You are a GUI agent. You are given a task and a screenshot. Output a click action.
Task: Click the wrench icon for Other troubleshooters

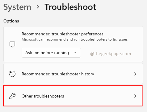click(x=12, y=96)
